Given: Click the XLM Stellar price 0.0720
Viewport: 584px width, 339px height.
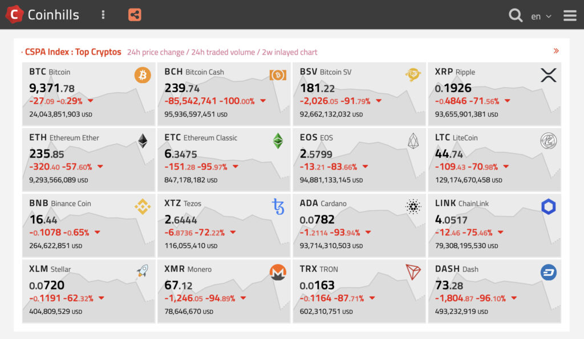Looking at the screenshot, I should (x=47, y=285).
